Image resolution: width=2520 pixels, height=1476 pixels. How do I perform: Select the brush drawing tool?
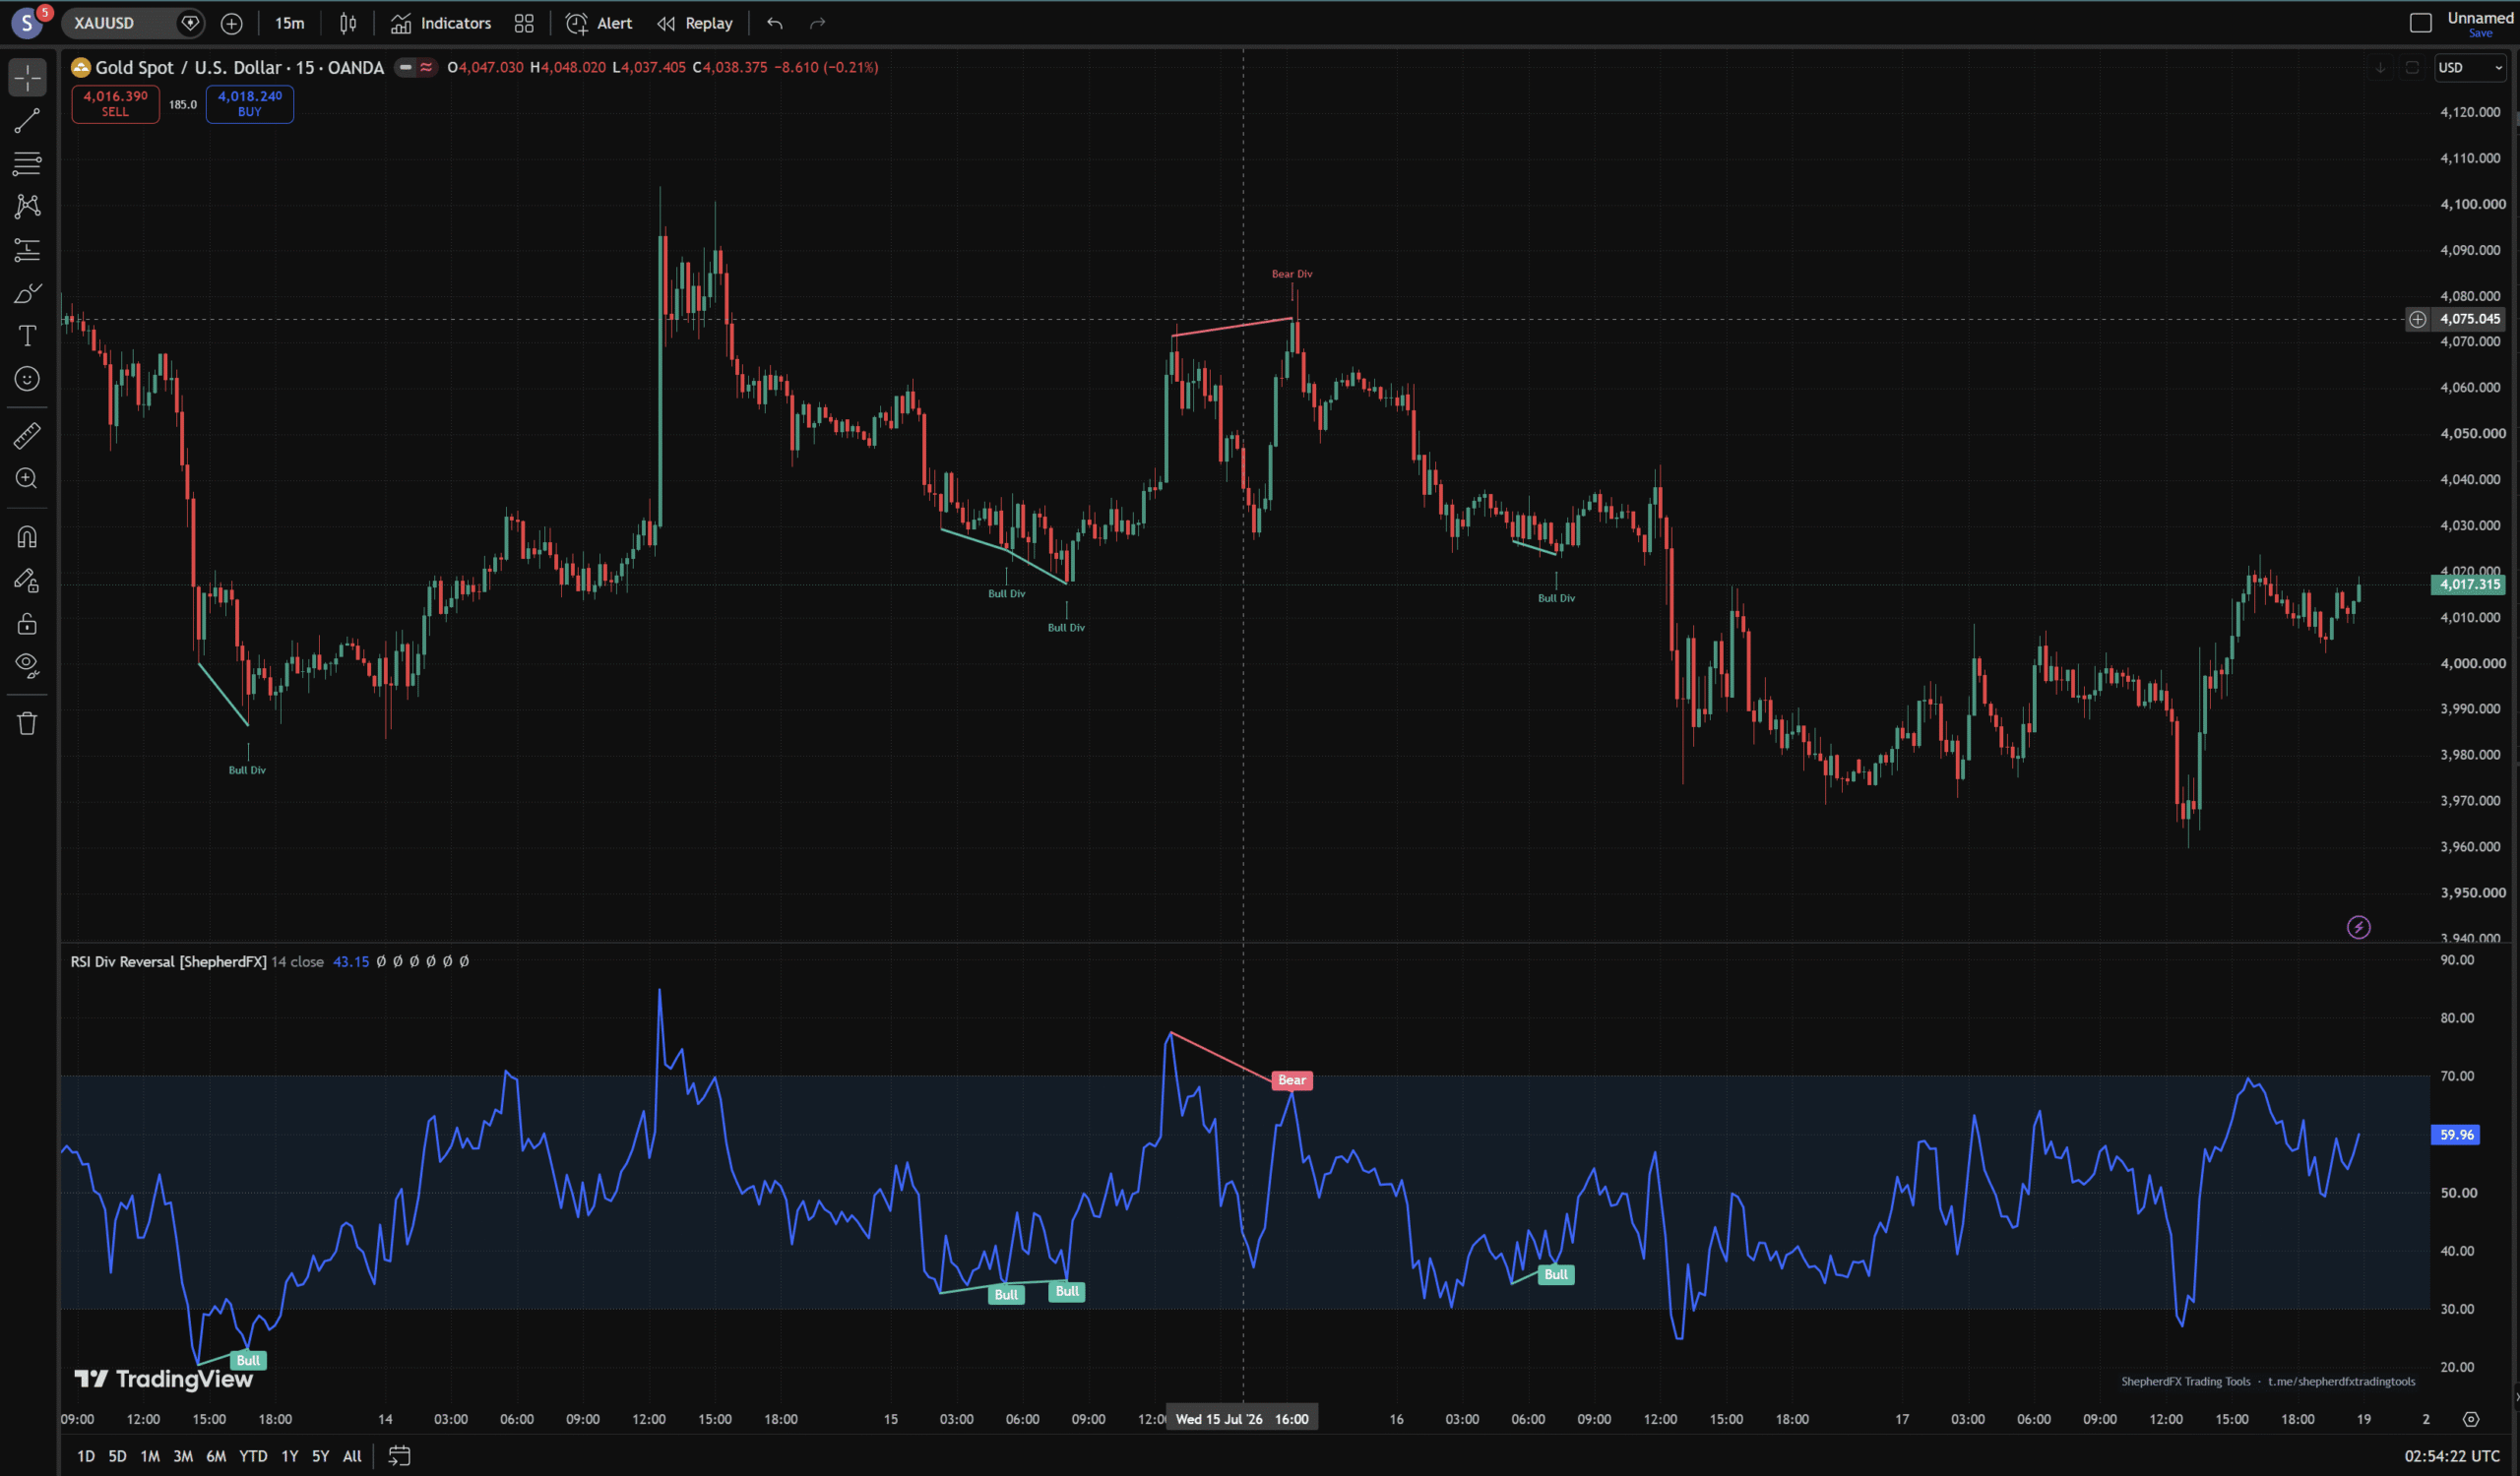tap(27, 293)
